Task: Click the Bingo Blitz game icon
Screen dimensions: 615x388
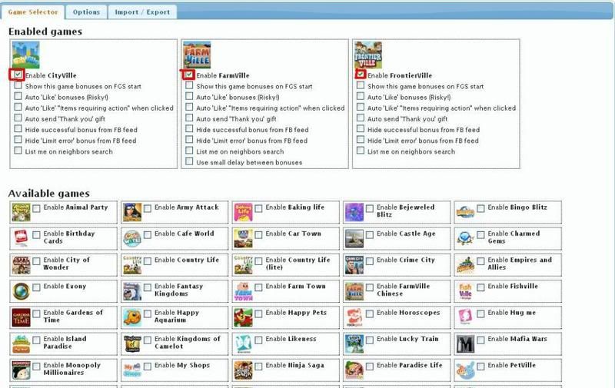Action: (465, 212)
